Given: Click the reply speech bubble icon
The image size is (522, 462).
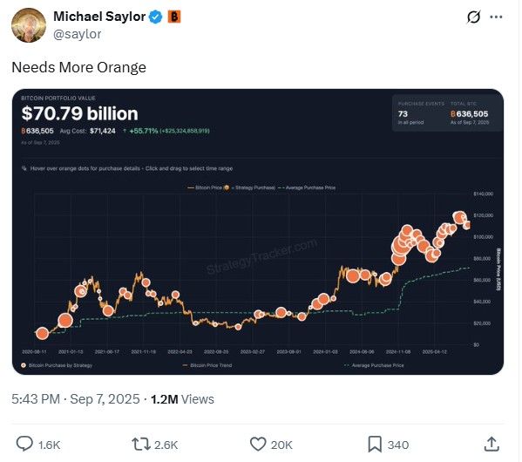Looking at the screenshot, I should pos(24,444).
